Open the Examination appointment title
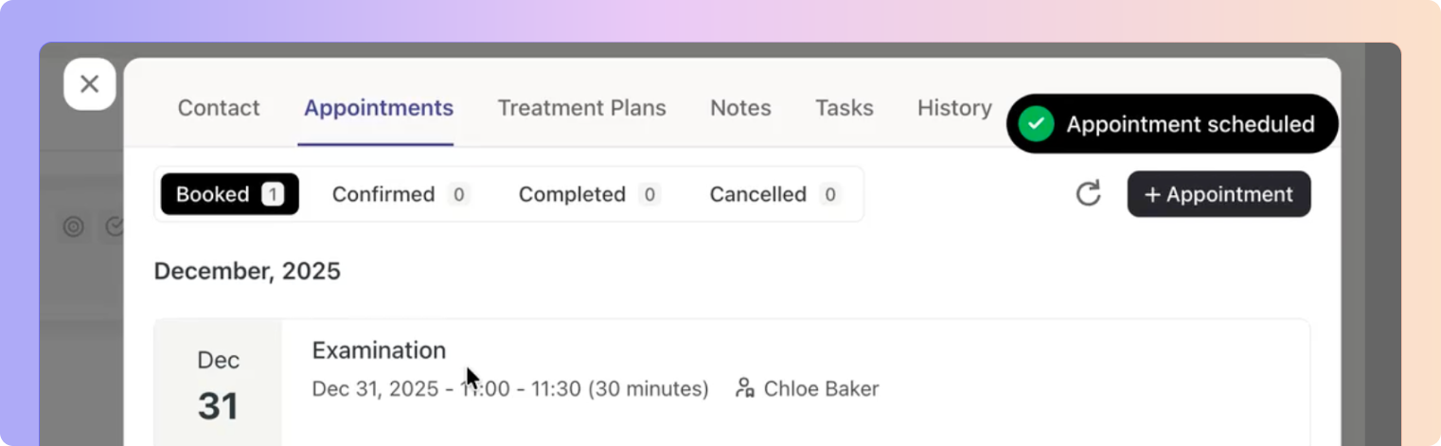 tap(379, 350)
